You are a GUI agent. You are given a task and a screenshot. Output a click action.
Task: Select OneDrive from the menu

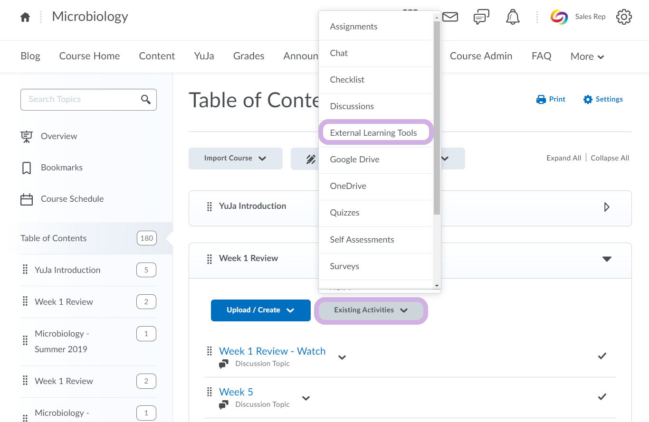coord(376,186)
